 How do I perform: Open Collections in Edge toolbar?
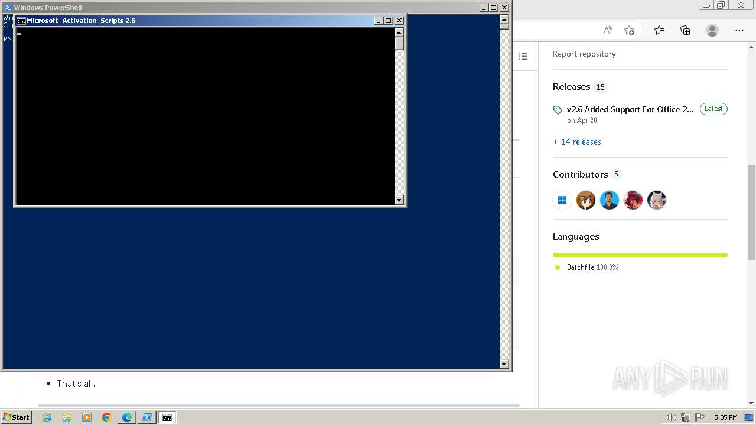coord(685,30)
